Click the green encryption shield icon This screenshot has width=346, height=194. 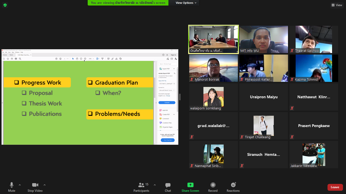(5, 5)
